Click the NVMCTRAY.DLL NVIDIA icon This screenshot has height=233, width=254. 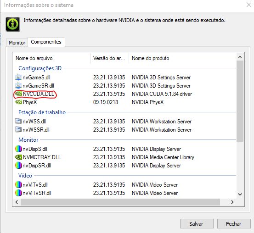pos(18,157)
